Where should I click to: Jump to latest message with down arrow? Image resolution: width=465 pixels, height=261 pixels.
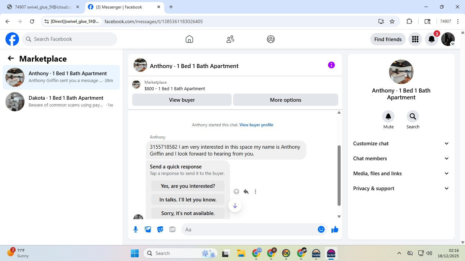click(235, 206)
